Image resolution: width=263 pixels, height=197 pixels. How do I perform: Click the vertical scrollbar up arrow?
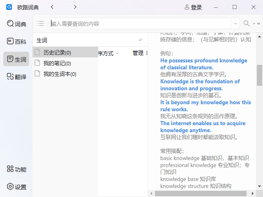(x=259, y=37)
